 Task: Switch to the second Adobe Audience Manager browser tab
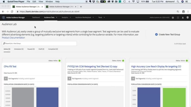click(61, 7)
